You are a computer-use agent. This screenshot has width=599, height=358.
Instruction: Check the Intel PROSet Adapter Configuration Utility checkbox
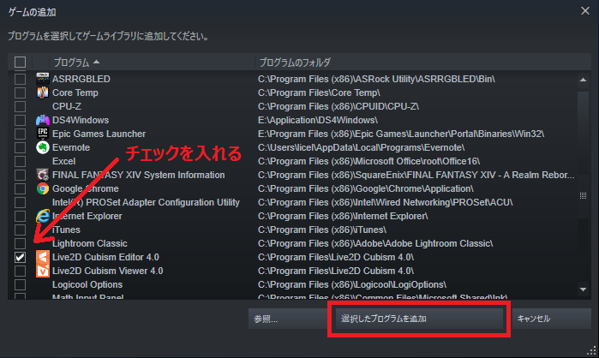pos(20,203)
